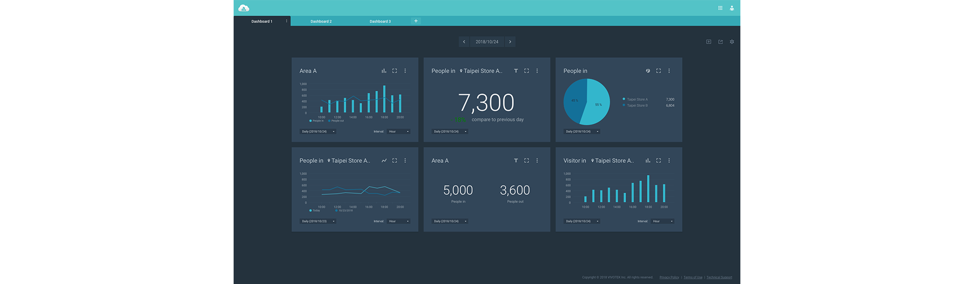Switch to Dashboard 2 tab
This screenshot has width=975, height=284.
(x=321, y=21)
